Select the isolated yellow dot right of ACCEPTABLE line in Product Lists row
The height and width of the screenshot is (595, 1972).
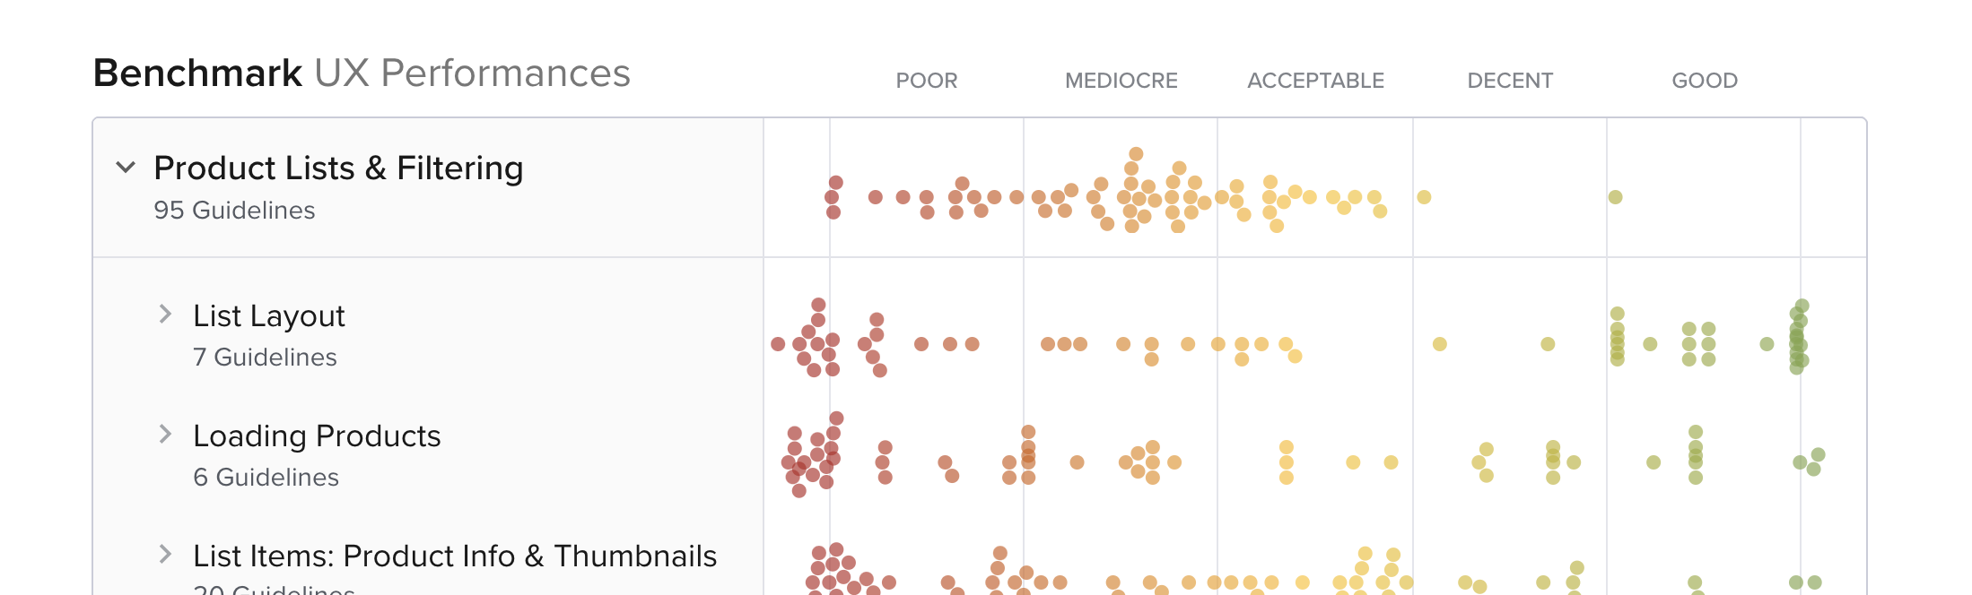click(1424, 197)
